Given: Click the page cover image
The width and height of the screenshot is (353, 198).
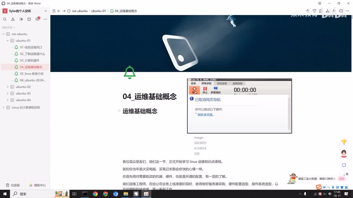Looking at the screenshot, I should pyautogui.click(x=201, y=43).
